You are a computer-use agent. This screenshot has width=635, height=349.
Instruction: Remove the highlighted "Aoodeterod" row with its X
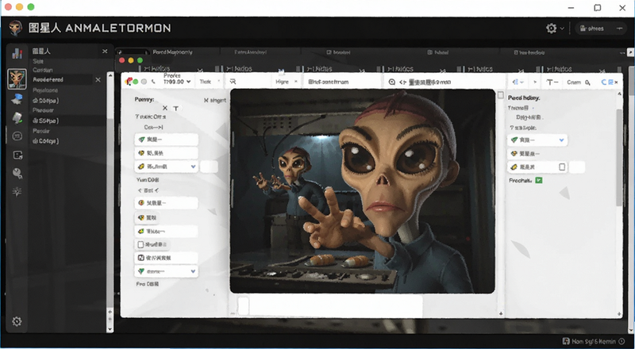(x=98, y=80)
